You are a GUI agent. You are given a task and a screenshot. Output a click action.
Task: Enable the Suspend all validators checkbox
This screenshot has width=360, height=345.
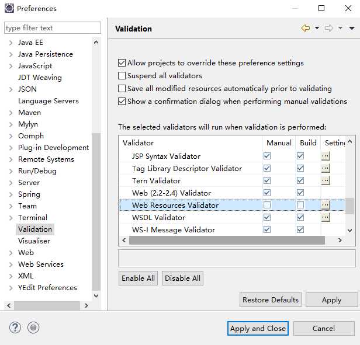122,76
